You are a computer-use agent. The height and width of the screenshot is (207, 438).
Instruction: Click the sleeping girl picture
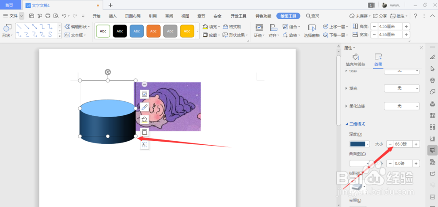(x=168, y=107)
